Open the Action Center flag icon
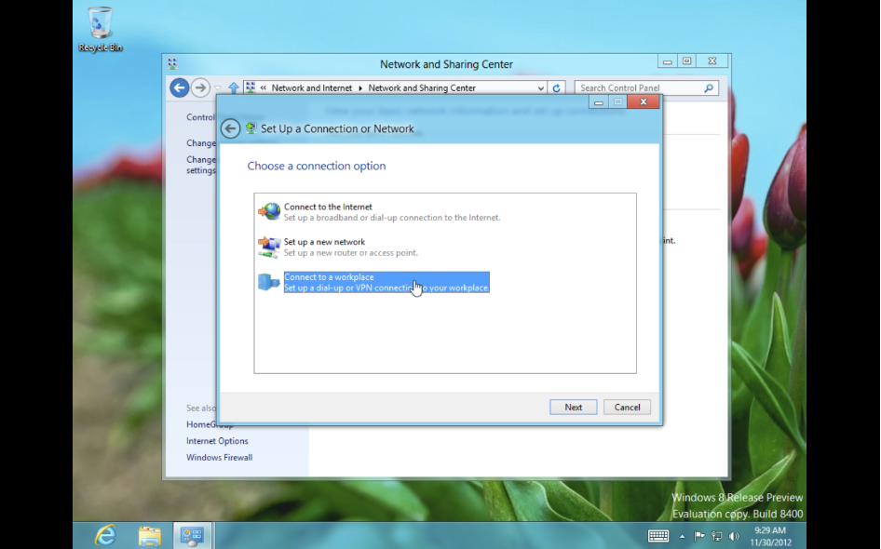The image size is (881, 549). click(700, 536)
